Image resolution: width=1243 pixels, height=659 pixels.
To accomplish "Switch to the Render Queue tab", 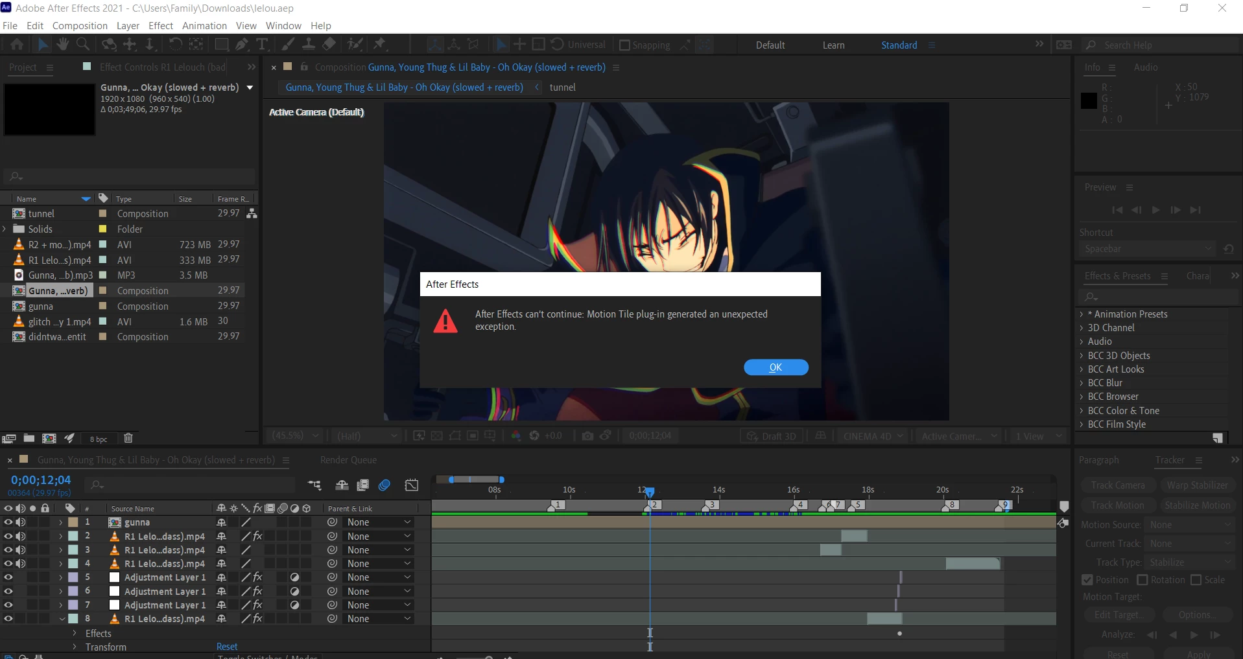I will [x=348, y=459].
